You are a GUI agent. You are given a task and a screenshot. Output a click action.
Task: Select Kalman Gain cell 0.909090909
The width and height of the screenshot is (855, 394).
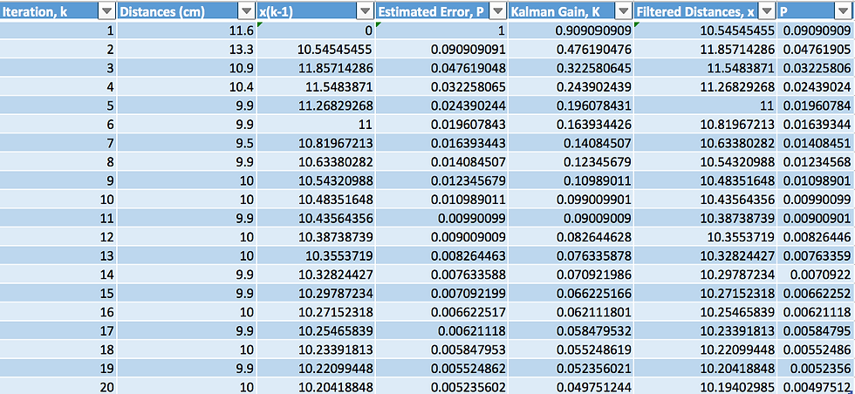[x=570, y=31]
